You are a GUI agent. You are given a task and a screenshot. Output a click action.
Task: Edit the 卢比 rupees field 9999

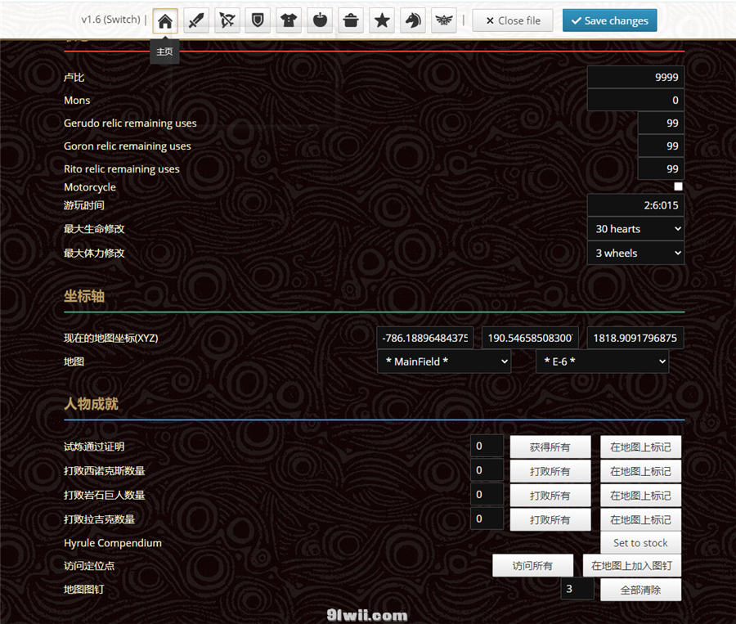tap(636, 77)
